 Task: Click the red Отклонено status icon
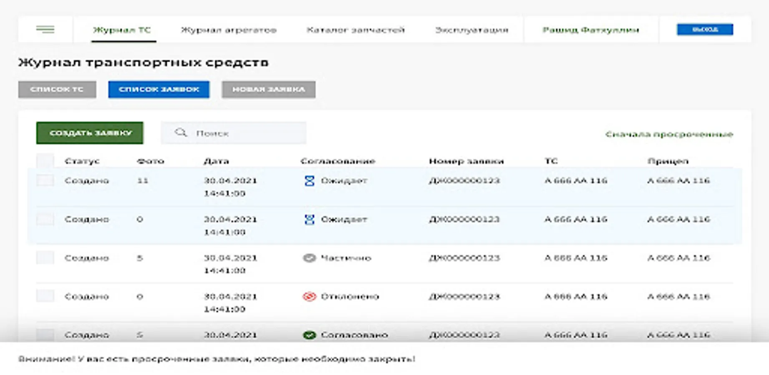(309, 297)
